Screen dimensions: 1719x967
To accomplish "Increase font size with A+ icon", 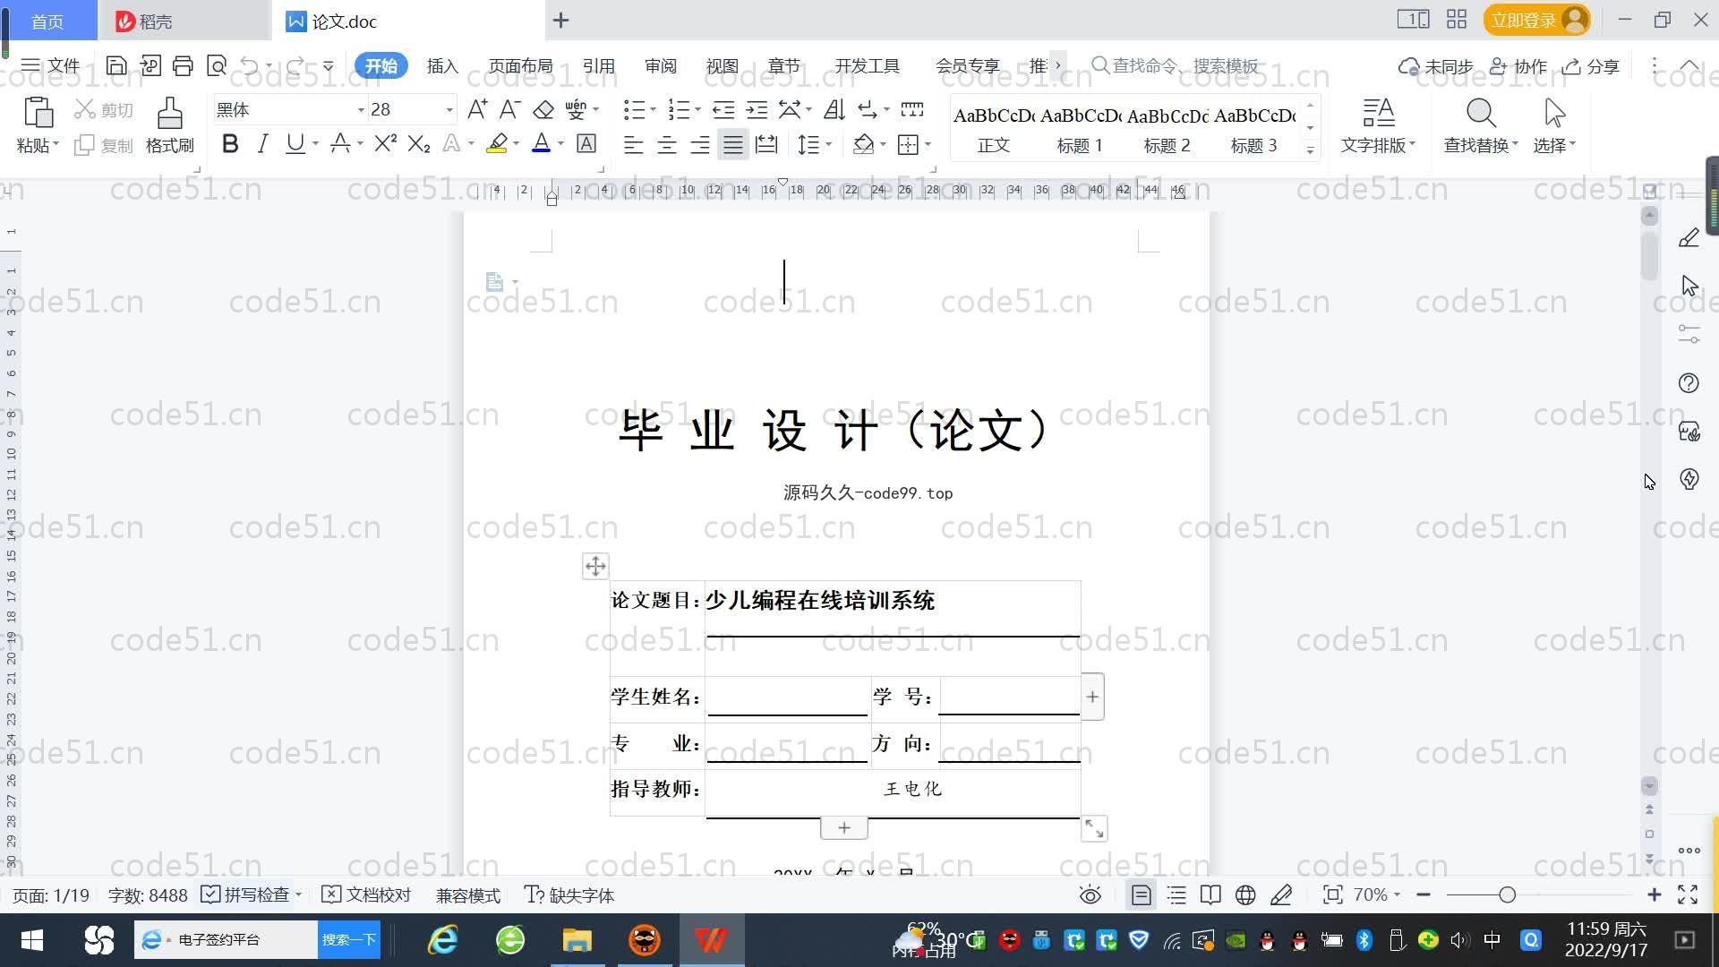I will click(478, 109).
